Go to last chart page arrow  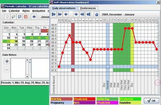pyautogui.click(x=88, y=14)
